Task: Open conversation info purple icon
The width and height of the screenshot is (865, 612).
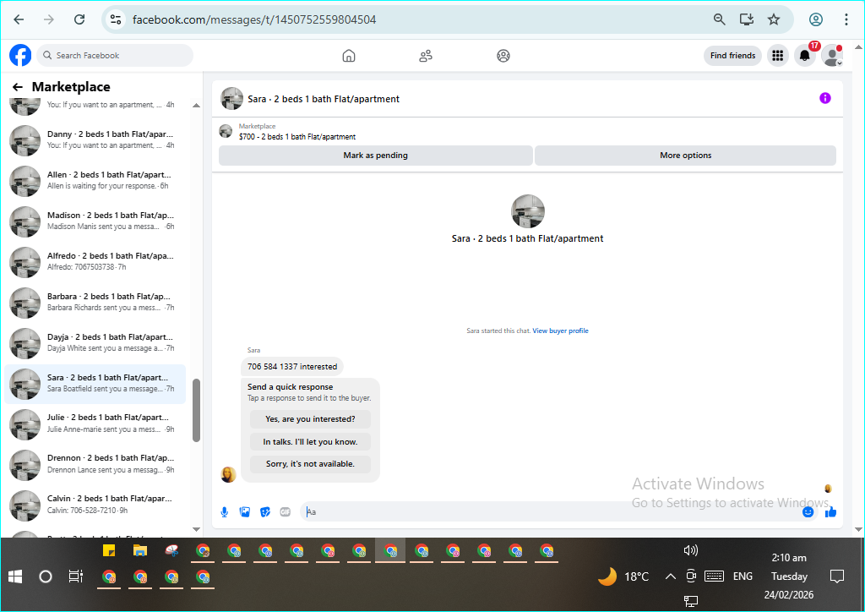Action: pos(824,98)
